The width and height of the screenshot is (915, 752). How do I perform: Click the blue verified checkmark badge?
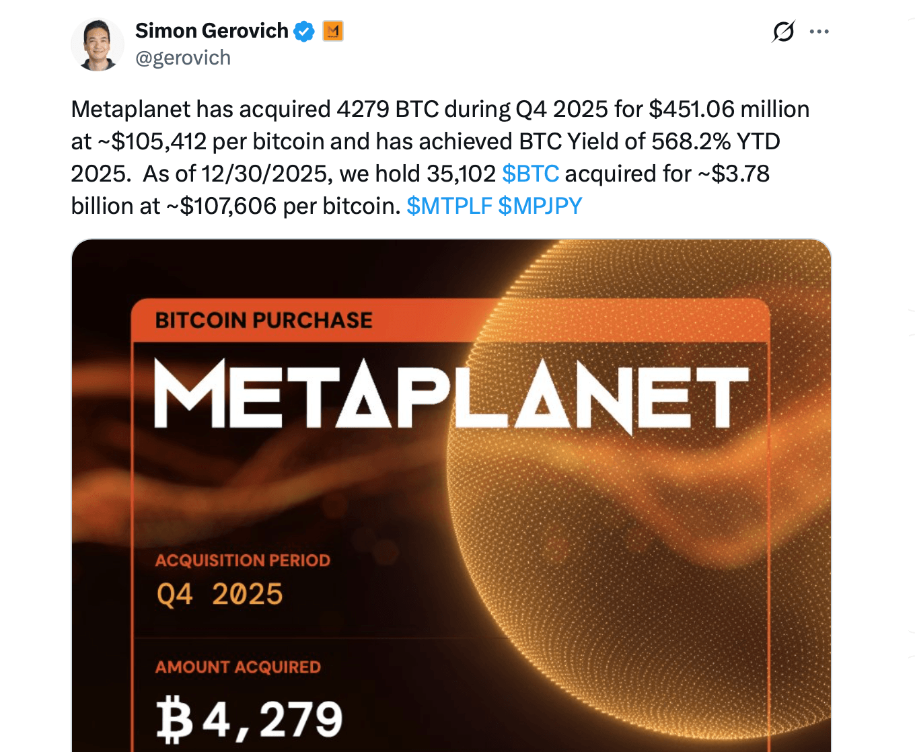click(304, 30)
